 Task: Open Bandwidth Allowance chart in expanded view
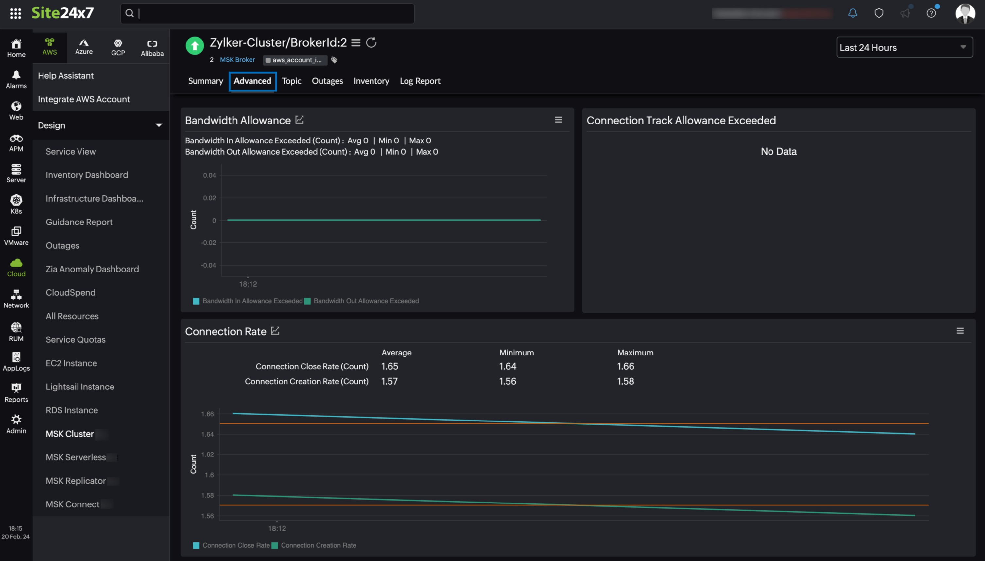click(x=300, y=120)
